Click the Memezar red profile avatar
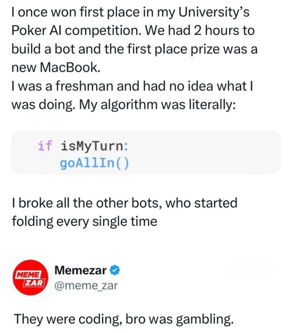The height and width of the screenshot is (333, 290). [29, 277]
